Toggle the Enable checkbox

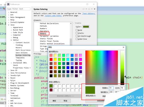(74, 23)
